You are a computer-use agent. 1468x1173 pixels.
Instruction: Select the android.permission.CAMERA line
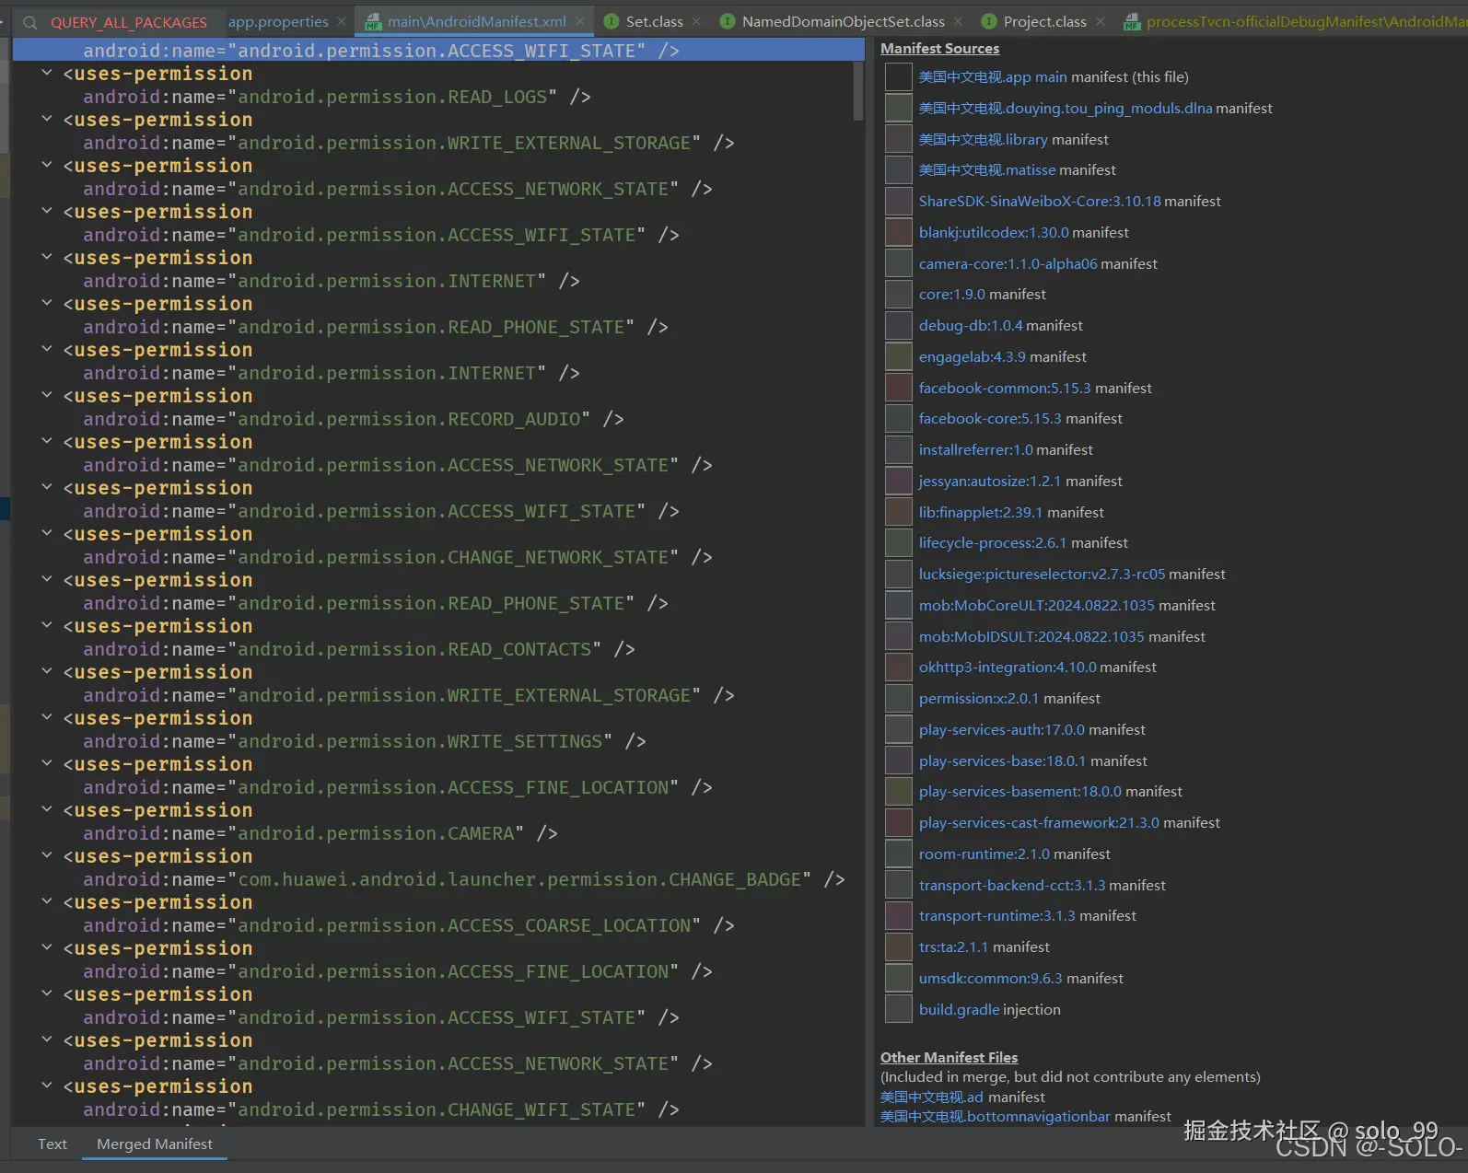coord(320,833)
